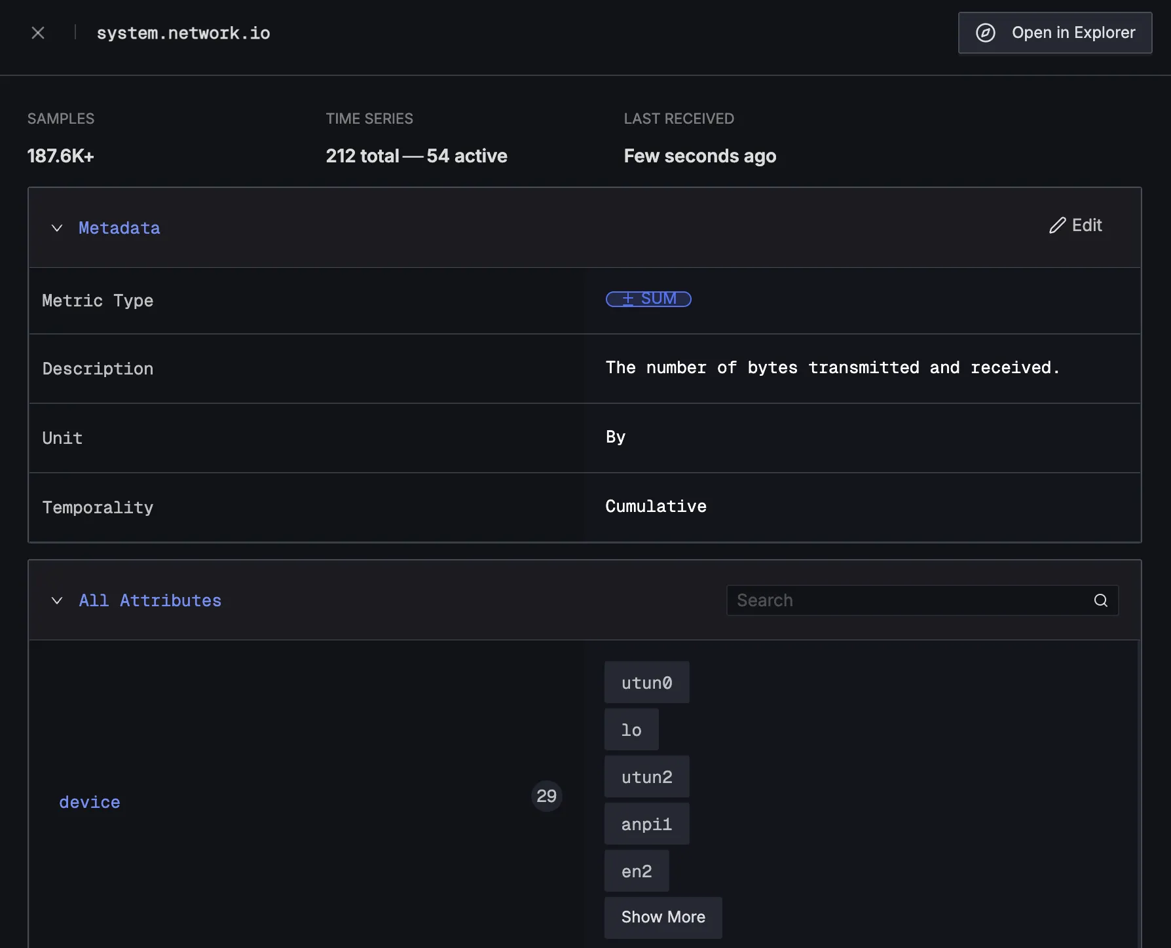Toggle the utun0 device chip
This screenshot has height=948, width=1171.
pyautogui.click(x=646, y=682)
